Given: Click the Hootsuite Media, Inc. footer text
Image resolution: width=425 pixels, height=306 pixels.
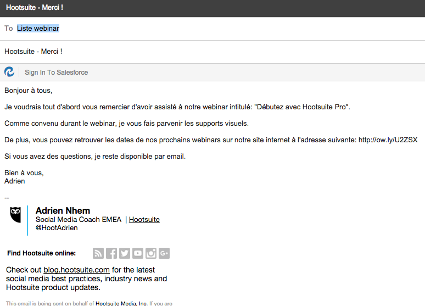Looking at the screenshot, I should click(x=121, y=303).
